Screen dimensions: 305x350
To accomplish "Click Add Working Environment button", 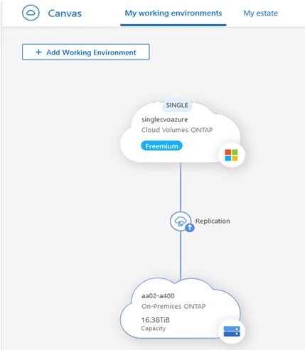I will point(86,52).
